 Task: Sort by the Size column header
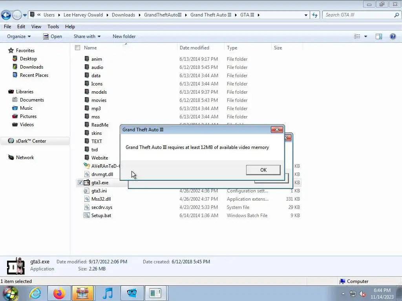[x=278, y=47]
